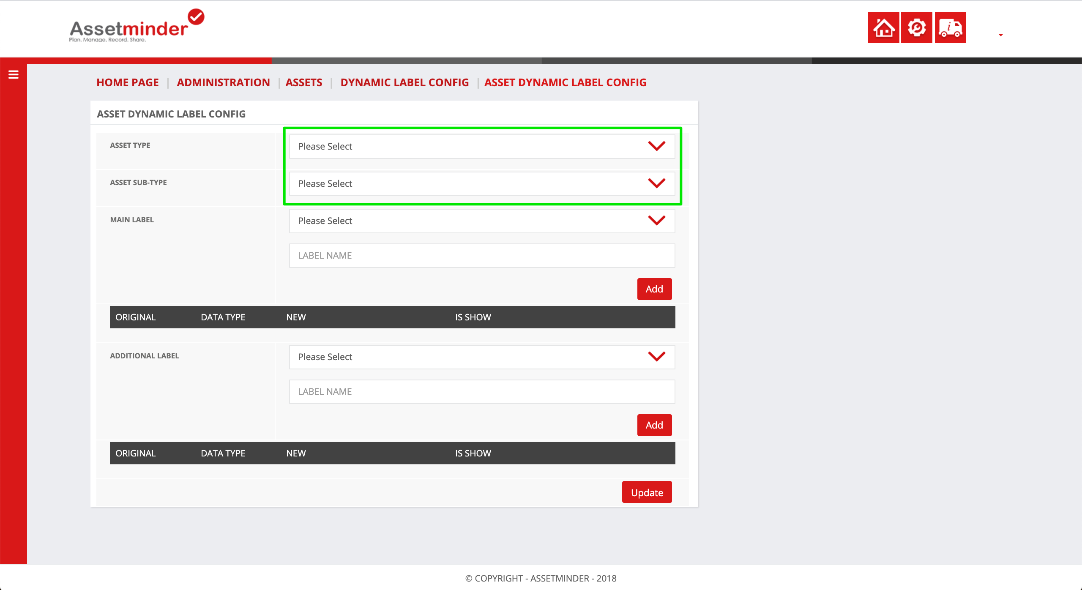
Task: Open DYNAMIC LABEL CONFIG breadcrumb
Action: (404, 82)
